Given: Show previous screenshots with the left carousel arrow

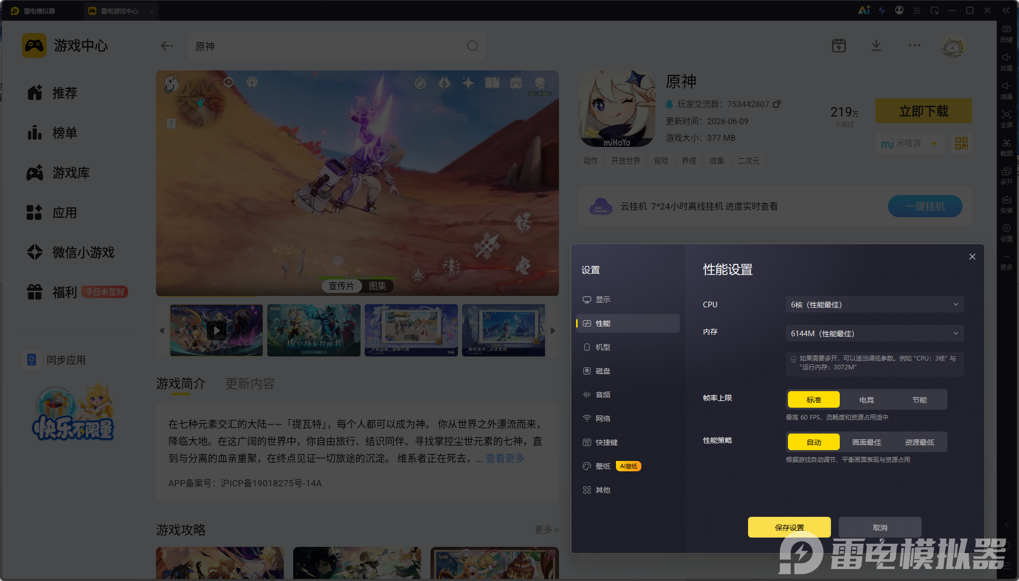Looking at the screenshot, I should click(162, 331).
